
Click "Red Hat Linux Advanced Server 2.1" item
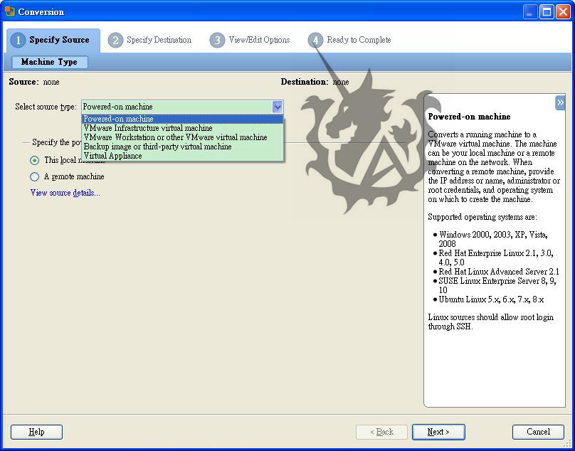click(x=499, y=272)
